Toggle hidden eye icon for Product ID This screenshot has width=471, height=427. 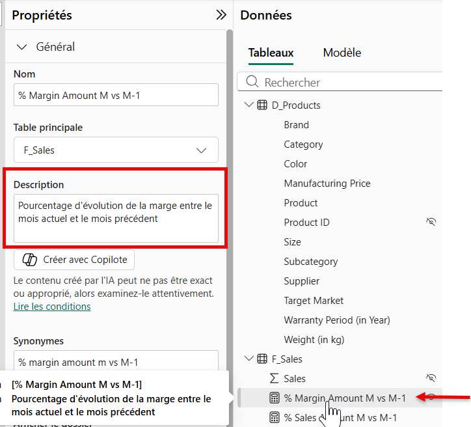[430, 223]
